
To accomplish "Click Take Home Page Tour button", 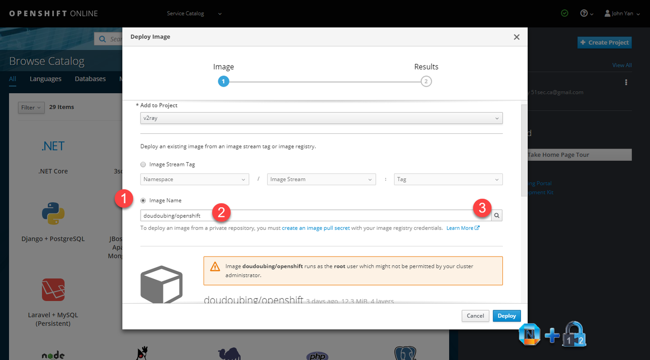I will point(579,155).
